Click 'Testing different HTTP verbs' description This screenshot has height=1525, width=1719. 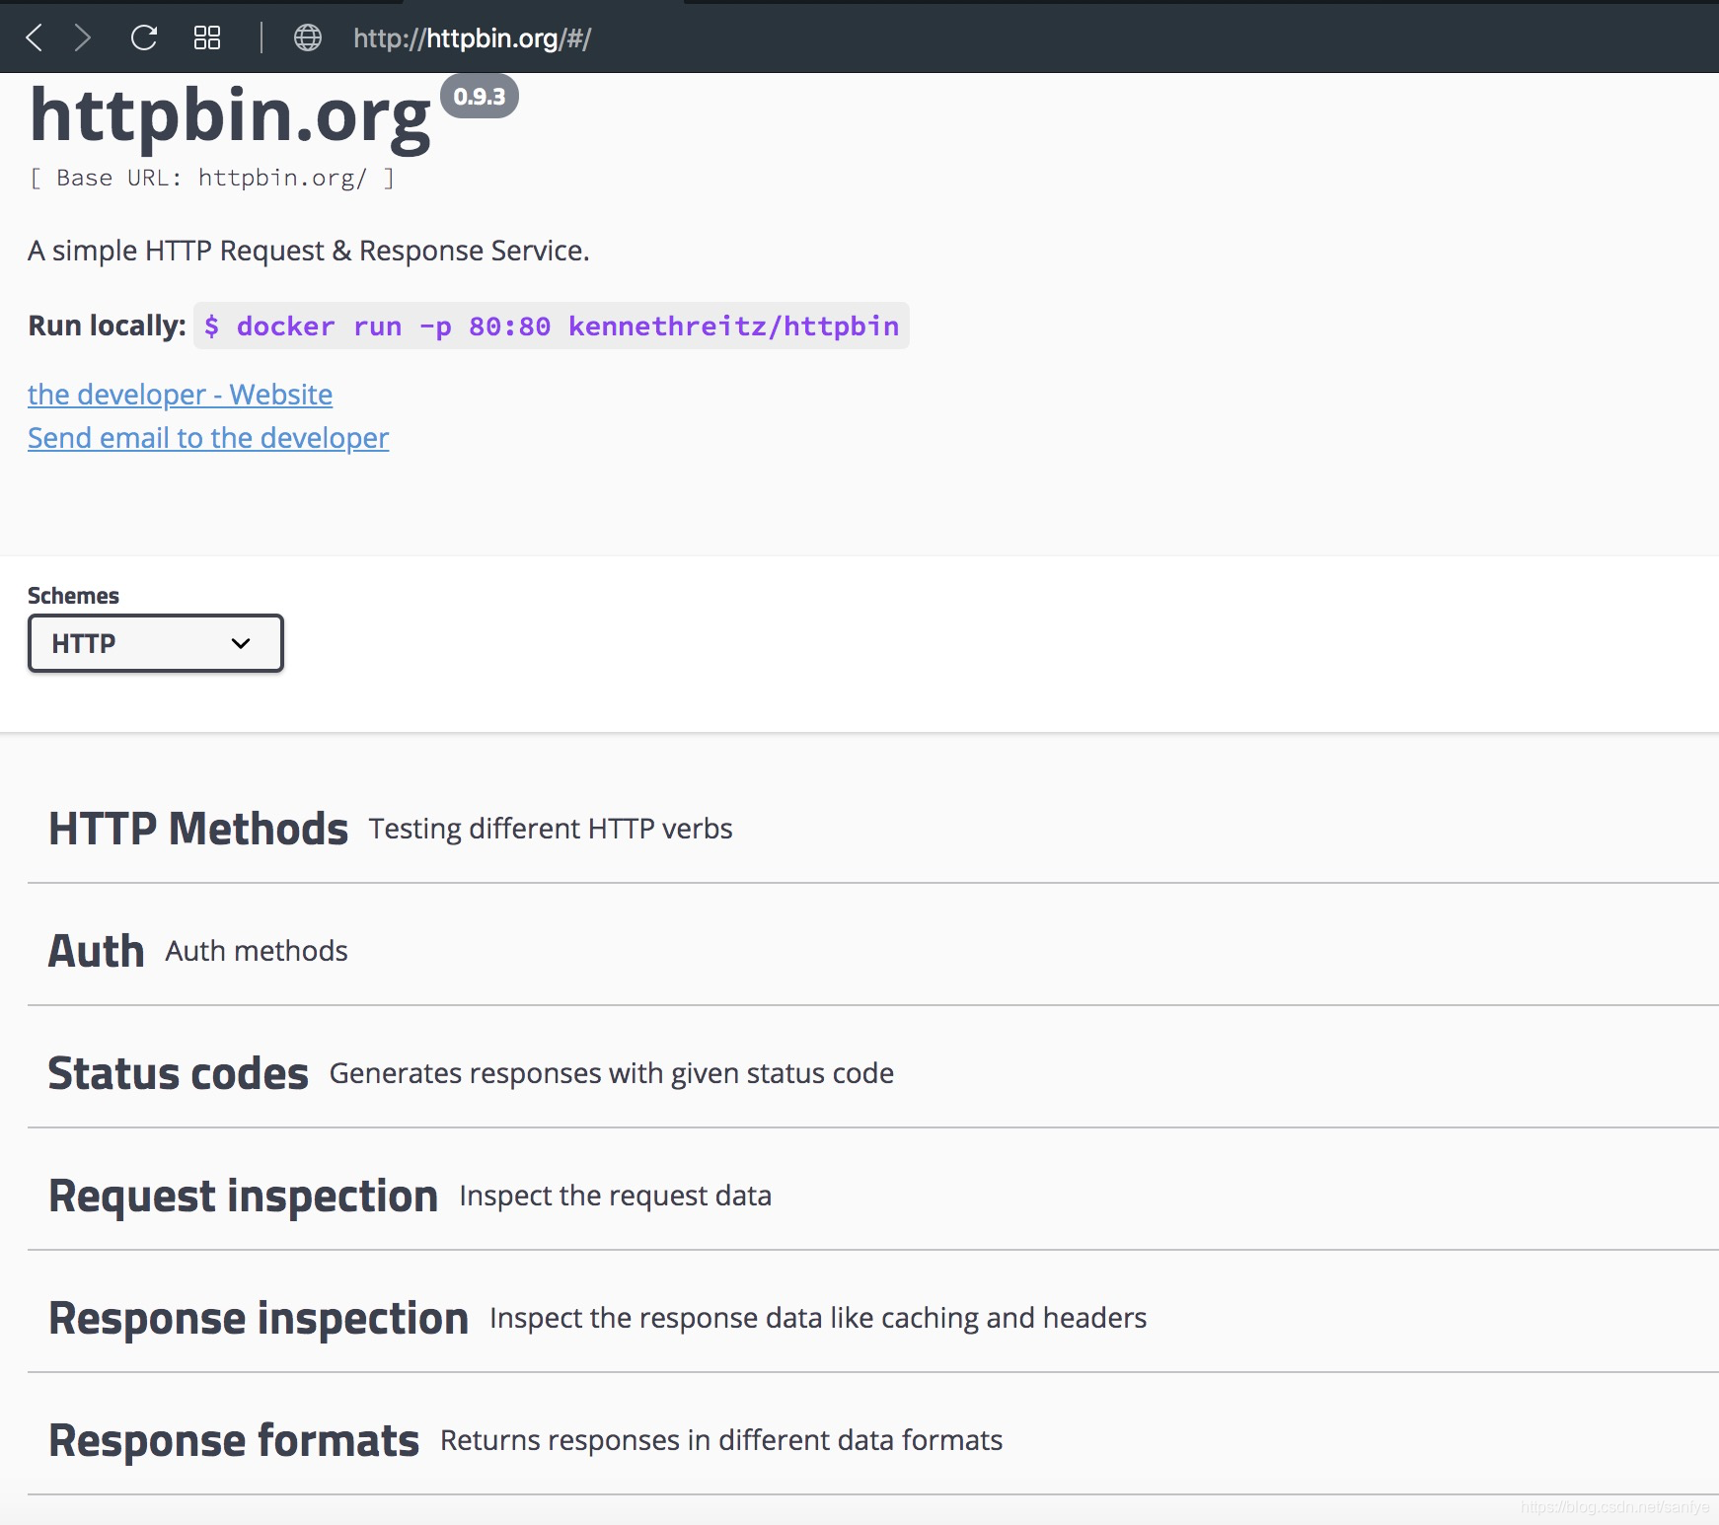(x=551, y=829)
